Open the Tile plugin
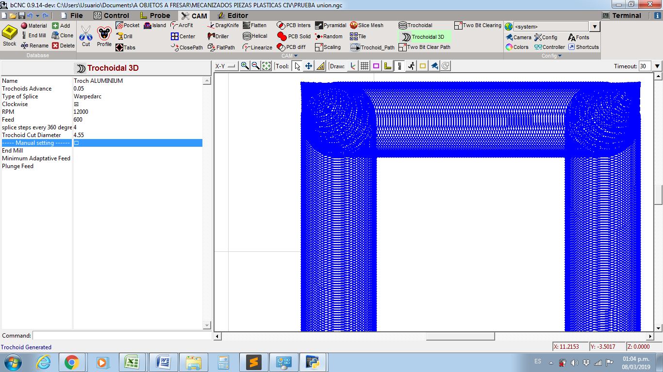Viewport: 663px width, 372px height. (x=358, y=36)
